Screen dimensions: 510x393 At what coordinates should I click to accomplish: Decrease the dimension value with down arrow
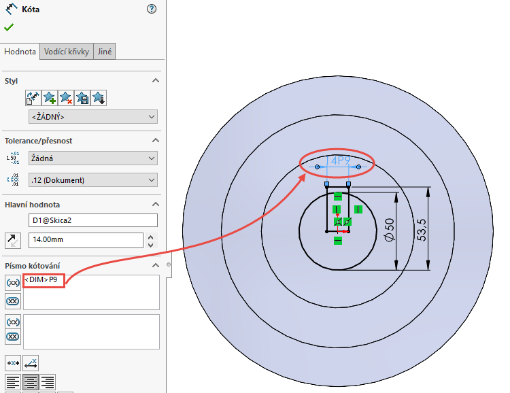click(150, 245)
